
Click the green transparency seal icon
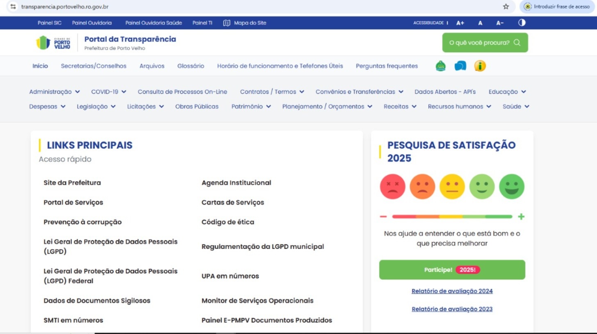[x=440, y=66]
